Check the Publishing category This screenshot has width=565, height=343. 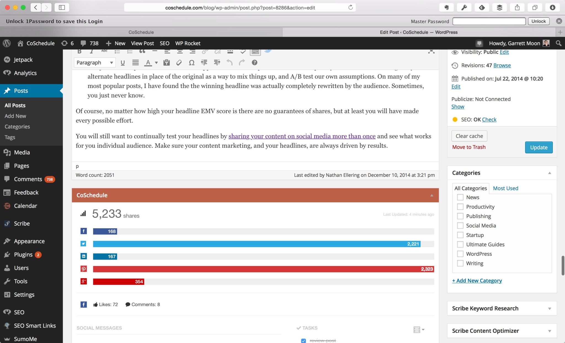click(x=460, y=216)
